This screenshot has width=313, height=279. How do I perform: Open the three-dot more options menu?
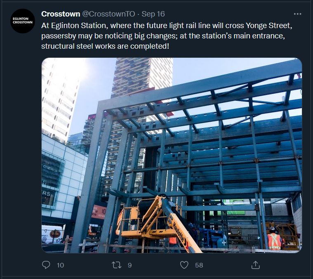point(297,14)
